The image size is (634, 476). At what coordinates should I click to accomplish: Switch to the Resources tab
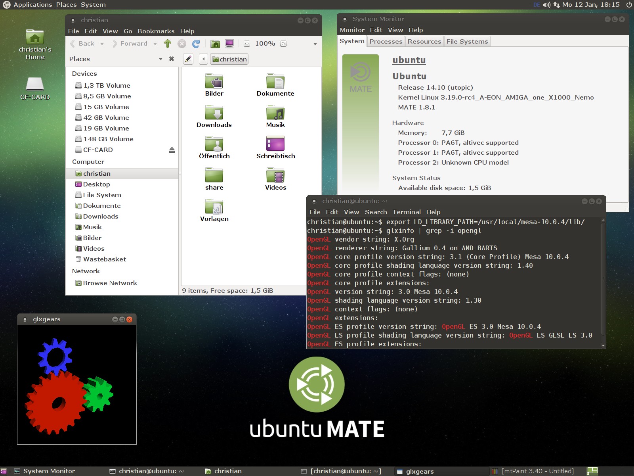(x=424, y=41)
